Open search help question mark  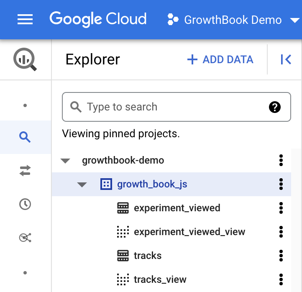tap(275, 107)
